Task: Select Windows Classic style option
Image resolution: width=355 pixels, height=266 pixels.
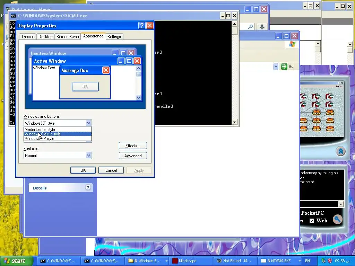Action: 58,134
